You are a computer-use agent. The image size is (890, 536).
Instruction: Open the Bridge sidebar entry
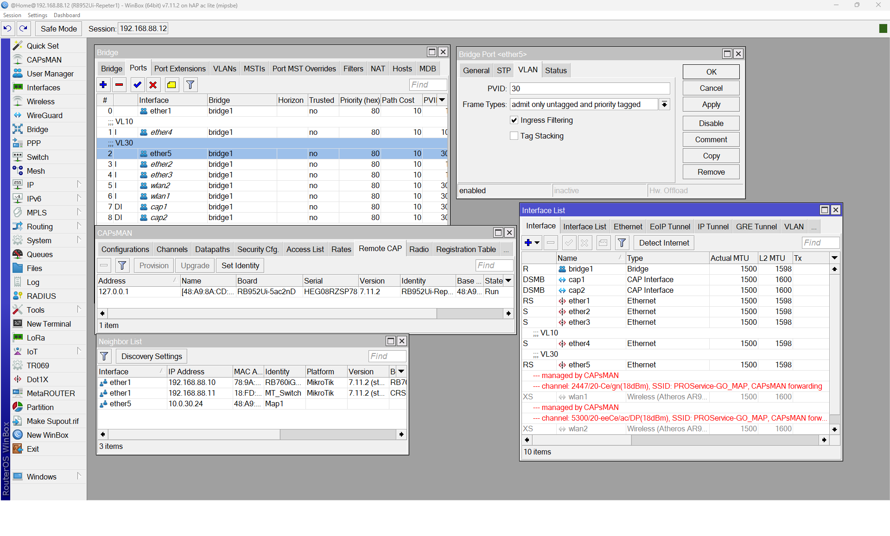click(37, 129)
